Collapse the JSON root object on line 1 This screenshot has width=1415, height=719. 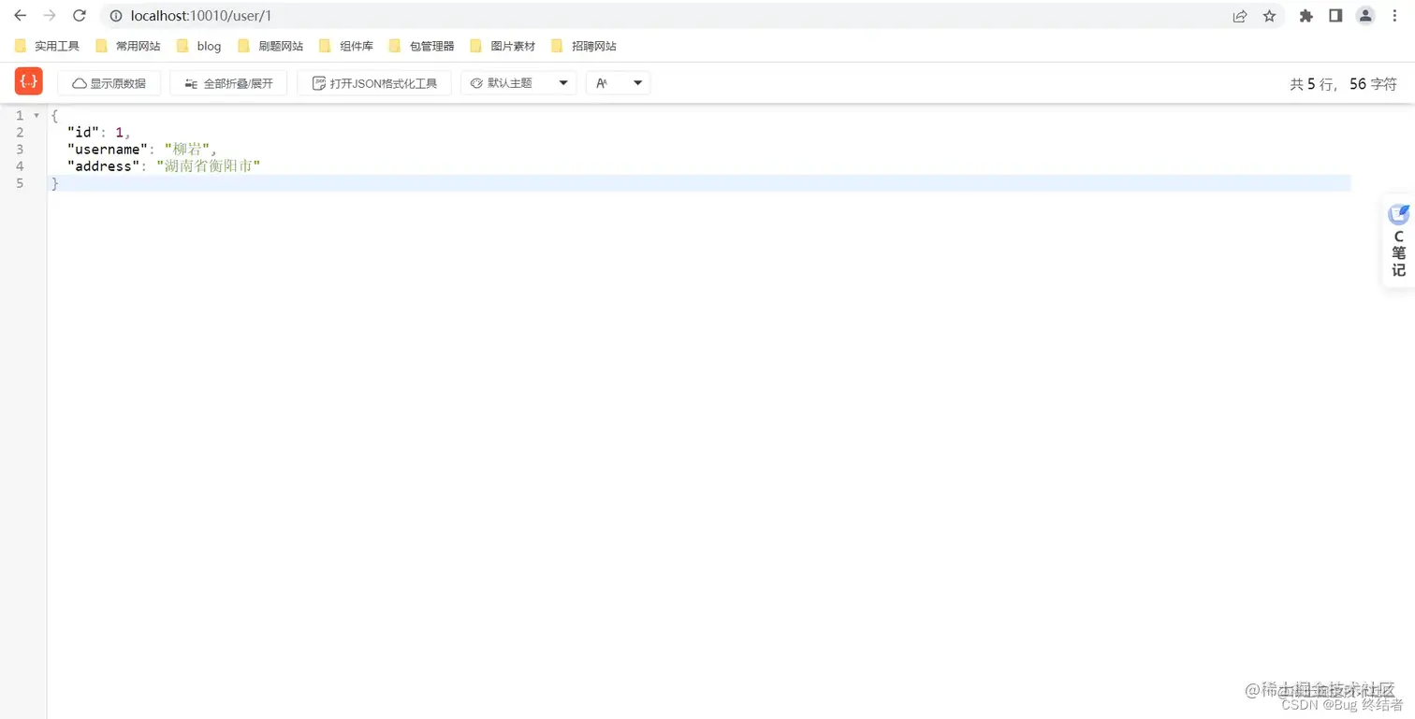(36, 116)
